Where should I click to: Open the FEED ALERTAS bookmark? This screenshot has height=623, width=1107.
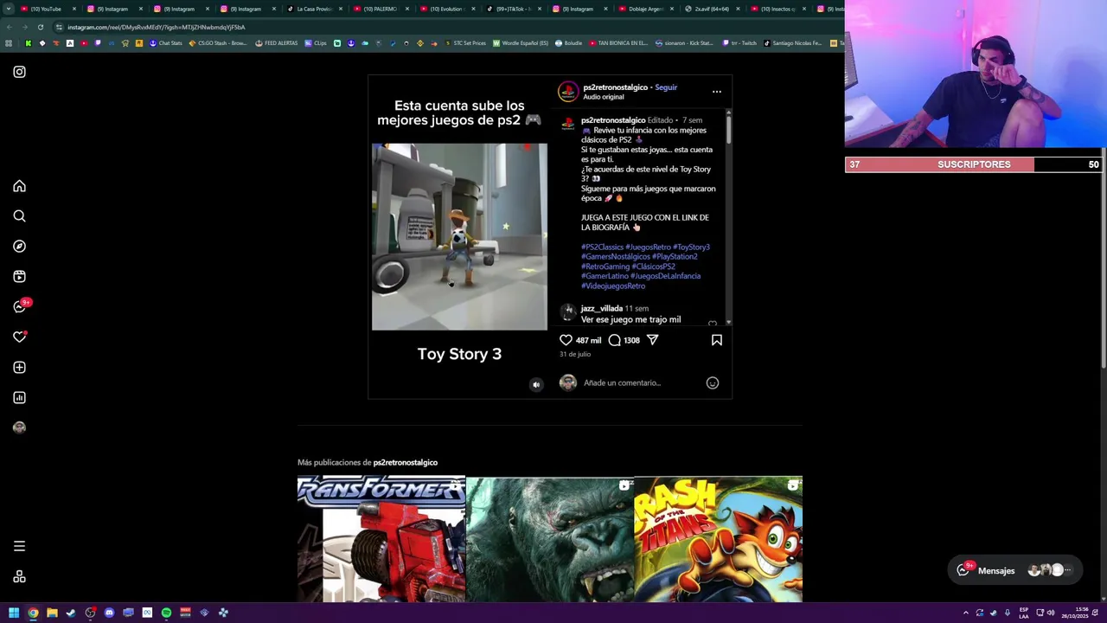[277, 43]
